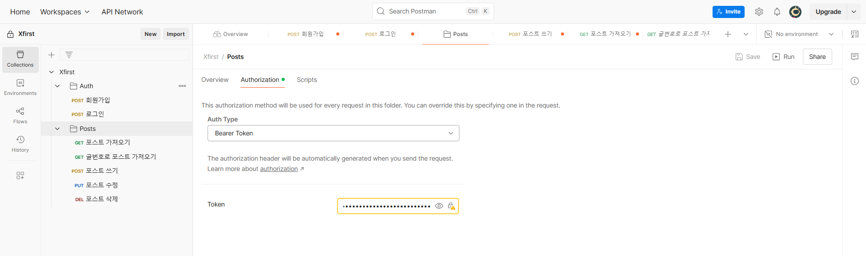Switch to the Overview sub-tab
This screenshot has height=256, width=866.
click(x=215, y=80)
